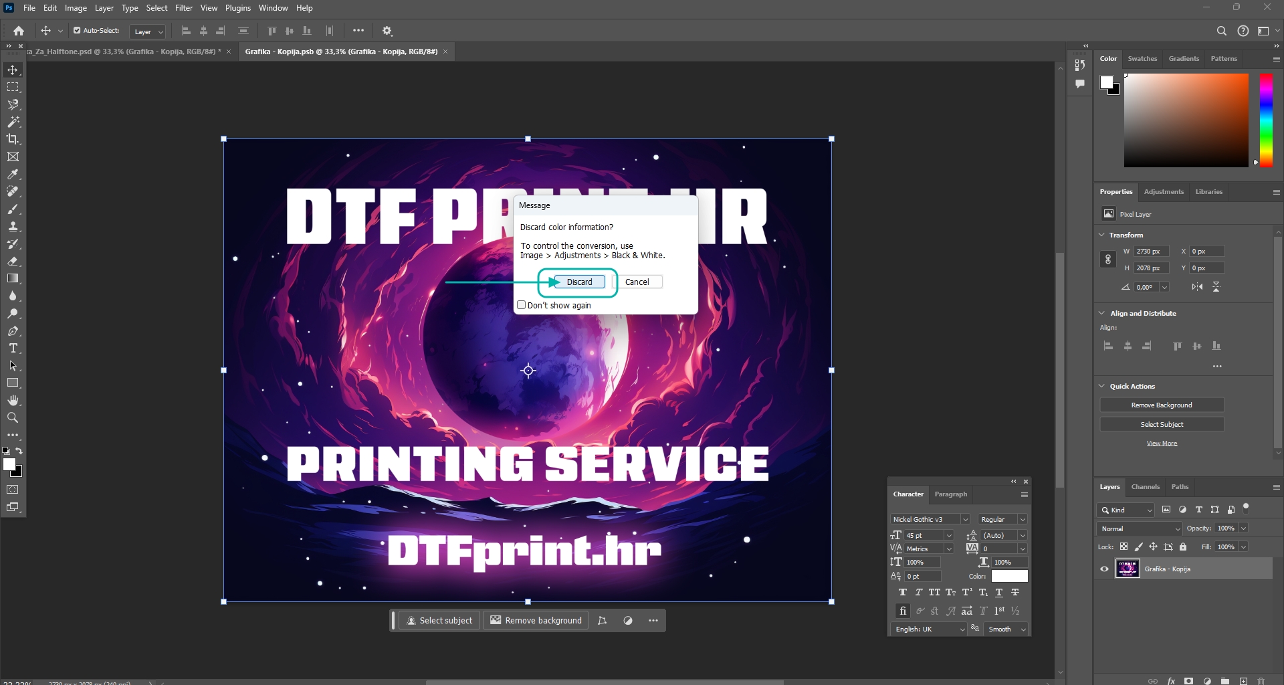Select the Hand tool
Image resolution: width=1284 pixels, height=685 pixels.
click(13, 400)
